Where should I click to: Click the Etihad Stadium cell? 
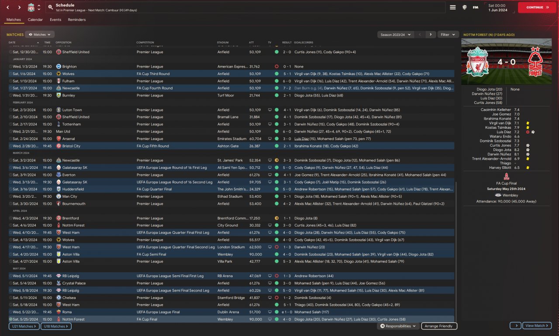click(x=230, y=196)
